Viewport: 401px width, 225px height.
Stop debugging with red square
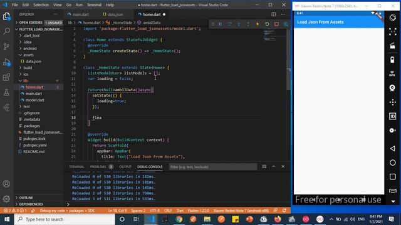pos(276,24)
